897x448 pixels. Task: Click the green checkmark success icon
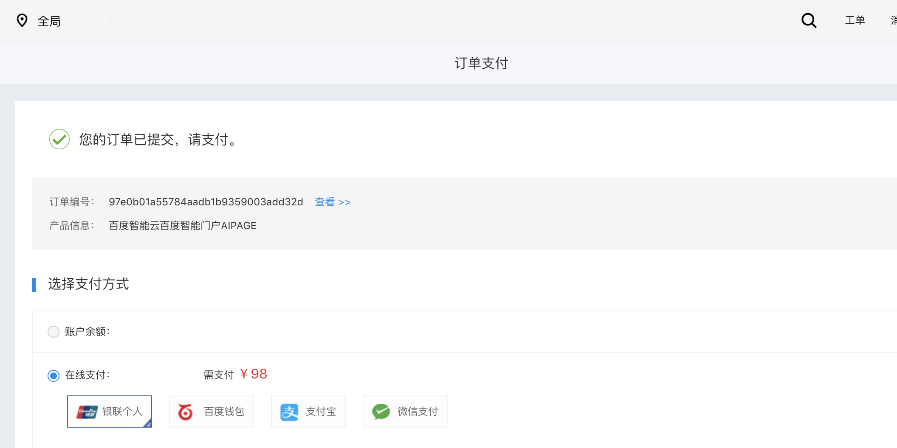[59, 139]
